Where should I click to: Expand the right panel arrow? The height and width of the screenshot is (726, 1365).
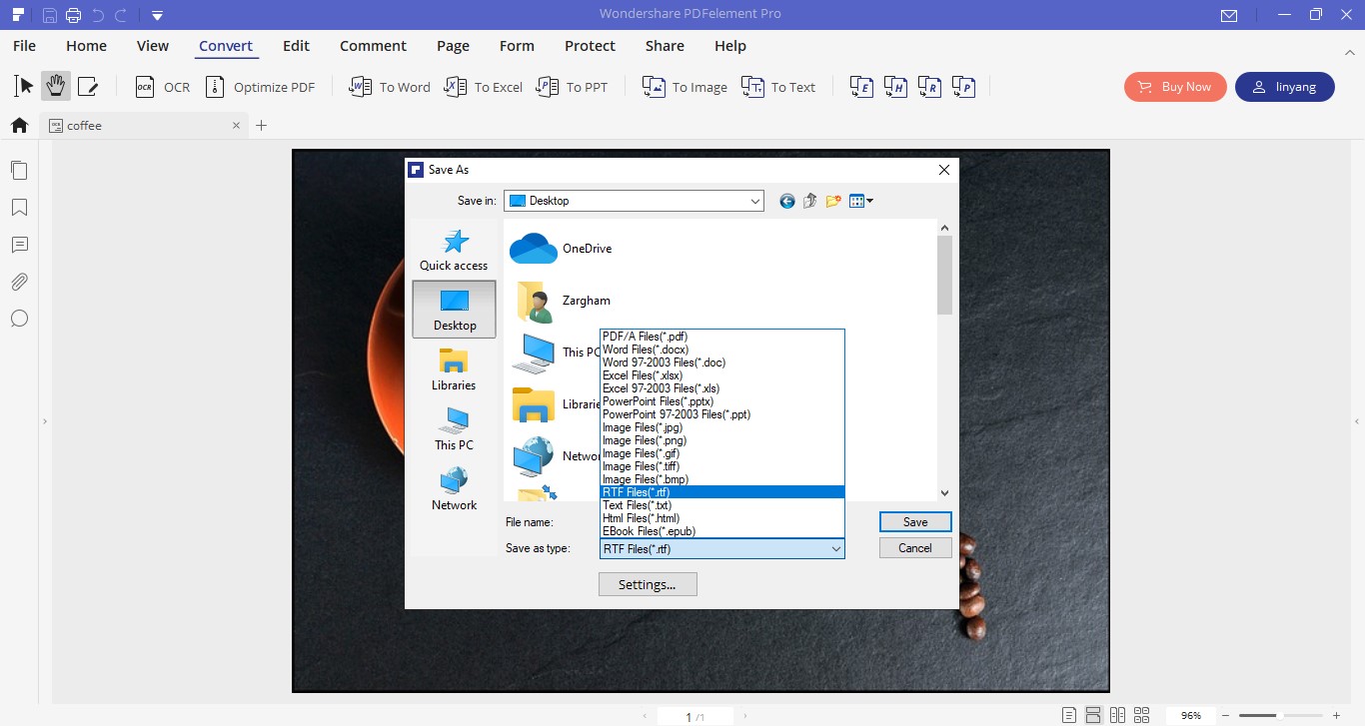click(x=1357, y=421)
